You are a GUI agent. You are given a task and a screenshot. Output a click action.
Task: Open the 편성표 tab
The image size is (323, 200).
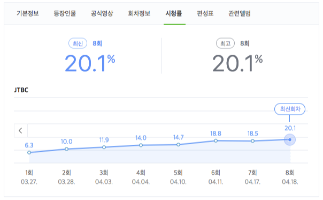tap(205, 13)
